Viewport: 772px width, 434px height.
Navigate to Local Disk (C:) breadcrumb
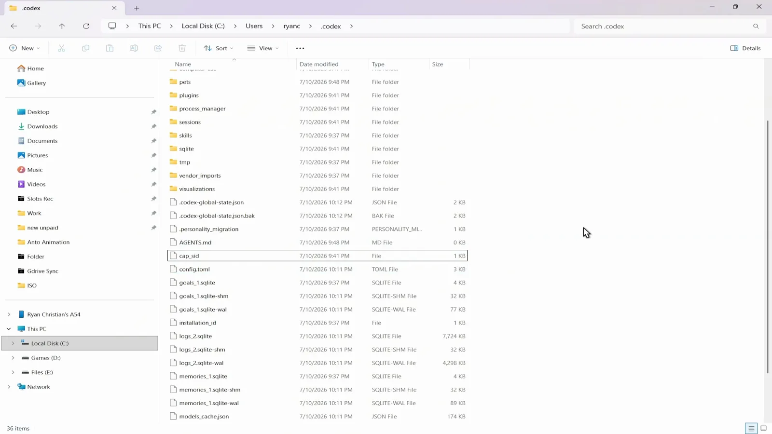coord(203,26)
